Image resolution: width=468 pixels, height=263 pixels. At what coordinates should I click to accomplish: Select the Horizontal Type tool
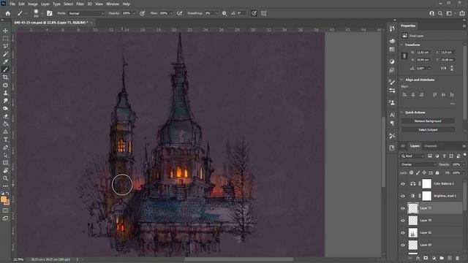pyautogui.click(x=5, y=140)
